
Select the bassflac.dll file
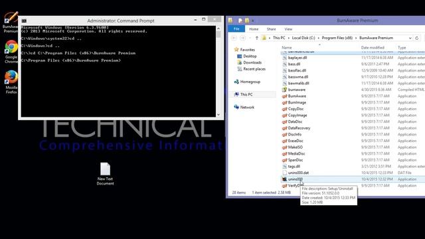point(297,70)
